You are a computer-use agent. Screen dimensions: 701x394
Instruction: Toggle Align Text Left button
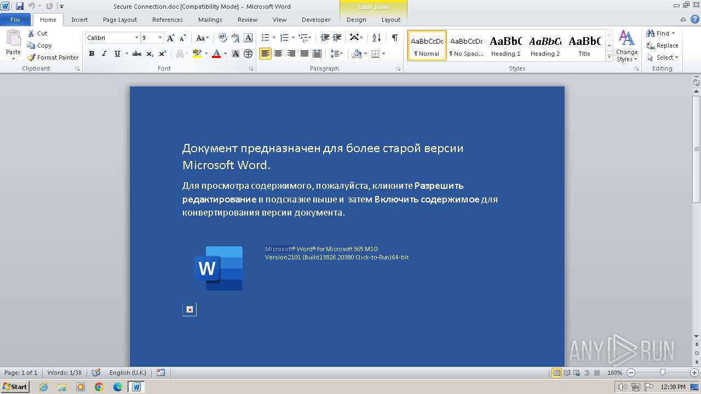coord(265,54)
